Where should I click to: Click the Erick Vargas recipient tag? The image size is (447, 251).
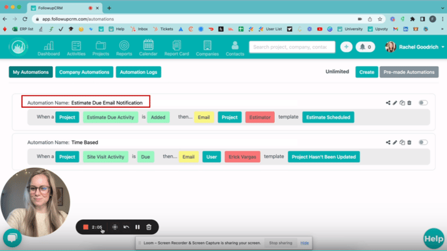pyautogui.click(x=242, y=157)
